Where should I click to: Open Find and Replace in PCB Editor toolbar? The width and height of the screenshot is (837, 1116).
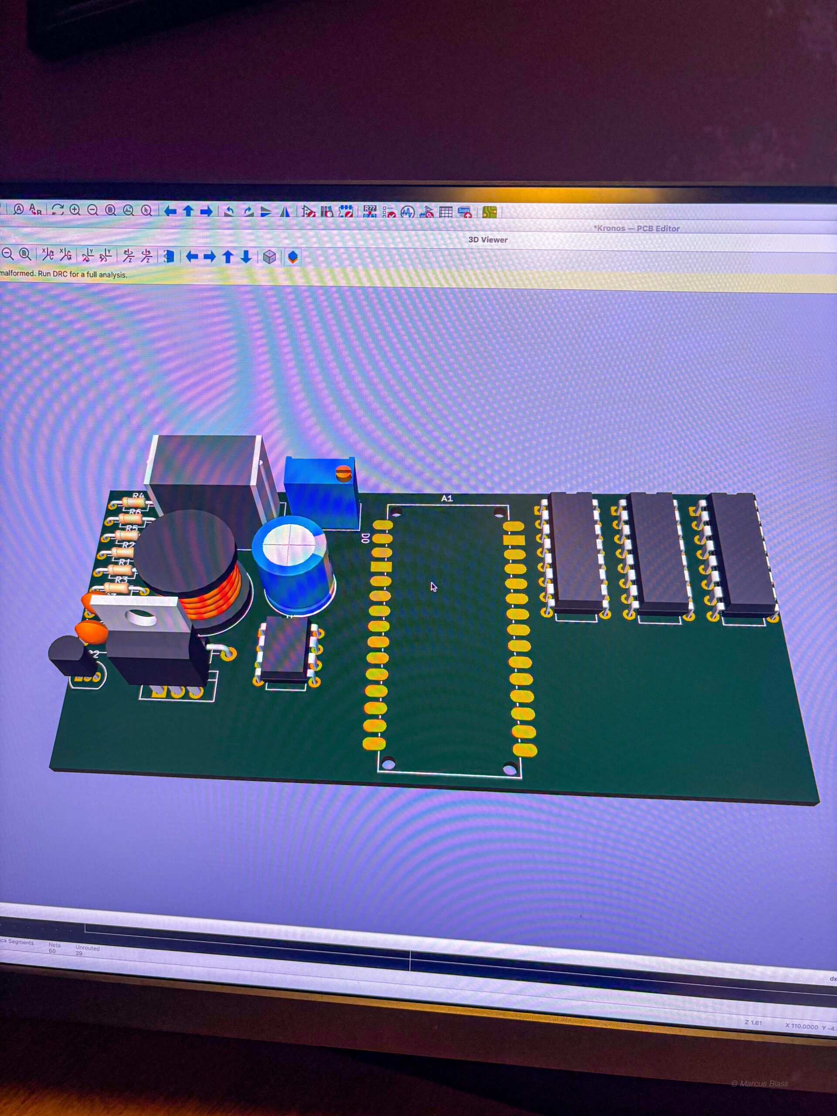point(35,209)
